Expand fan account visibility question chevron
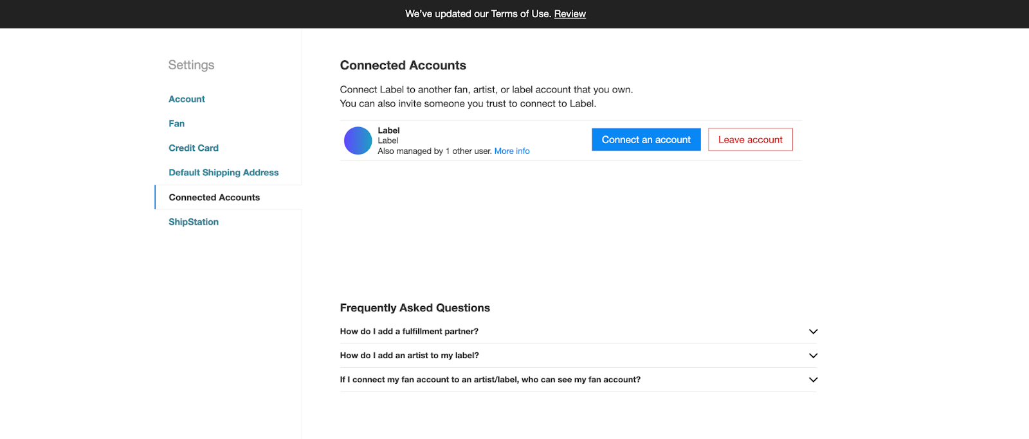Screen dimensions: 1029x439 813,380
